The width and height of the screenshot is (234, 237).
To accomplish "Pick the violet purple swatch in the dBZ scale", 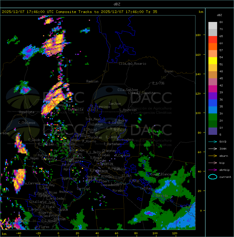I will pyautogui.click(x=213, y=96).
